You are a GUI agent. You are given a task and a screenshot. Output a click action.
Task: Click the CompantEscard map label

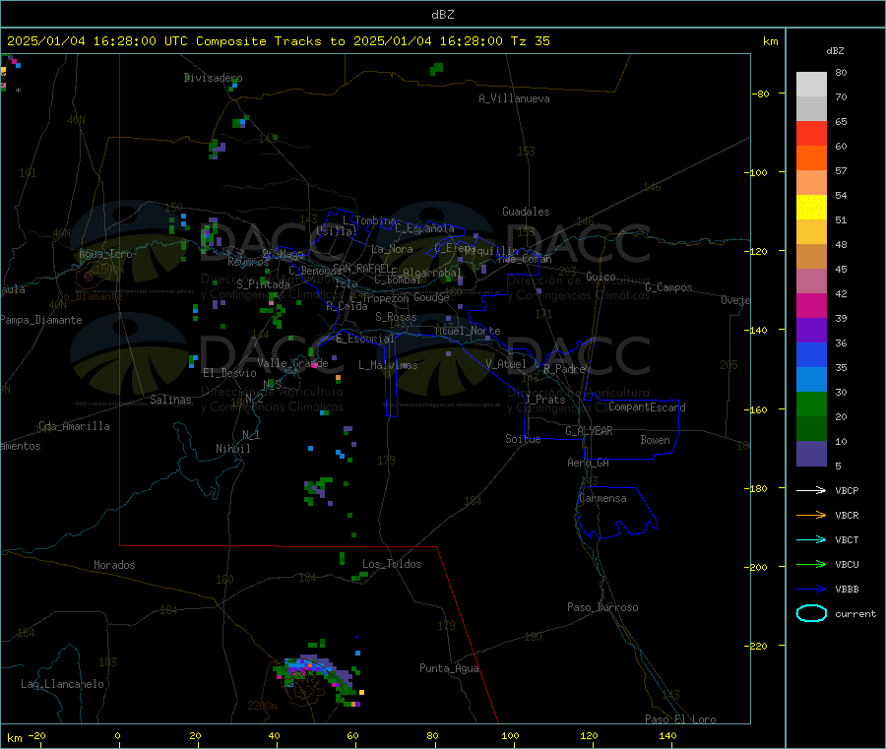647,407
